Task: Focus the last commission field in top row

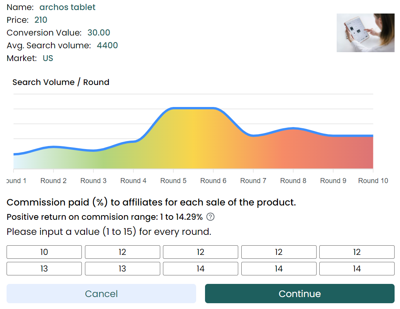Action: pyautogui.click(x=357, y=252)
